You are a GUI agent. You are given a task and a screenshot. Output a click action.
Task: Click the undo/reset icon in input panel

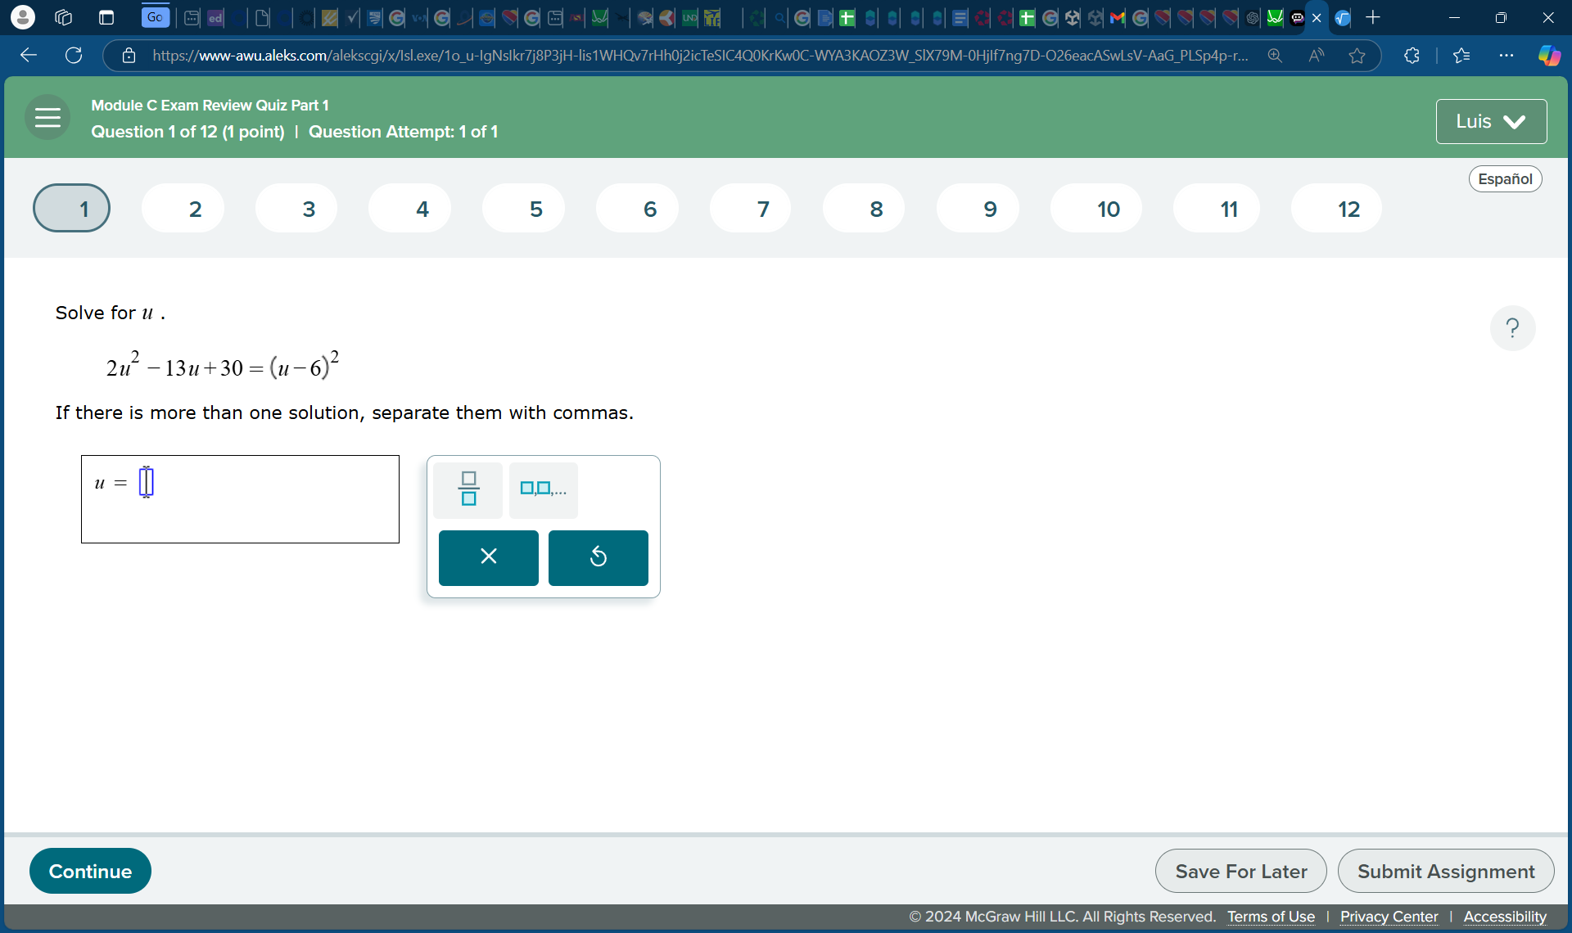(x=598, y=557)
